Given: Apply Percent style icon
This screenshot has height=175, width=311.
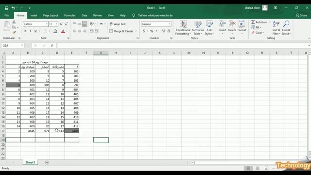Looking at the screenshot, I should coord(152,31).
